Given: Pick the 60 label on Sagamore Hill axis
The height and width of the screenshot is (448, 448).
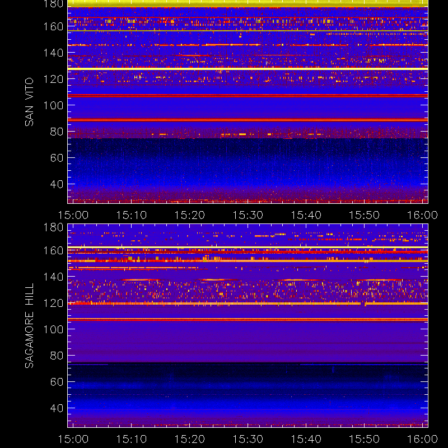Looking at the screenshot, I should 57,382.
